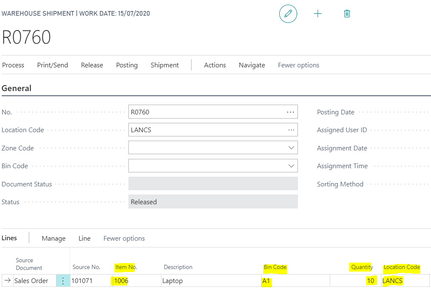Open the Process menu
This screenshot has height=297, width=431.
(13, 65)
